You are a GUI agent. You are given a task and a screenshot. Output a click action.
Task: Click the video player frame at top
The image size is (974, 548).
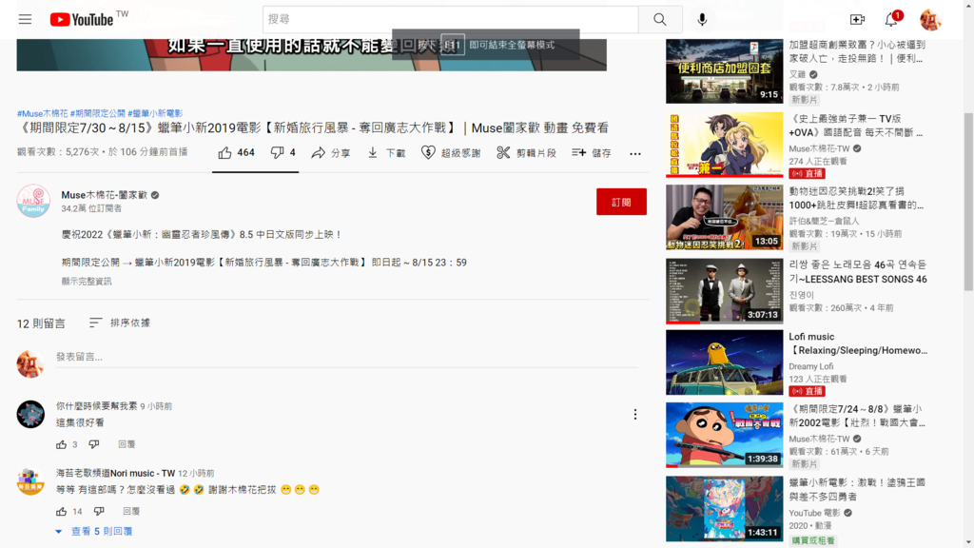click(311, 54)
